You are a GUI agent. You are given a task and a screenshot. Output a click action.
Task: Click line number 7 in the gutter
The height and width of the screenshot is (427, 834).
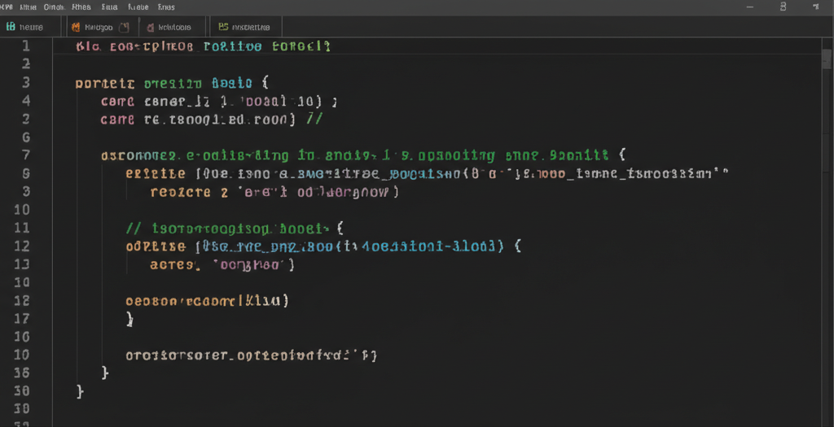point(24,155)
